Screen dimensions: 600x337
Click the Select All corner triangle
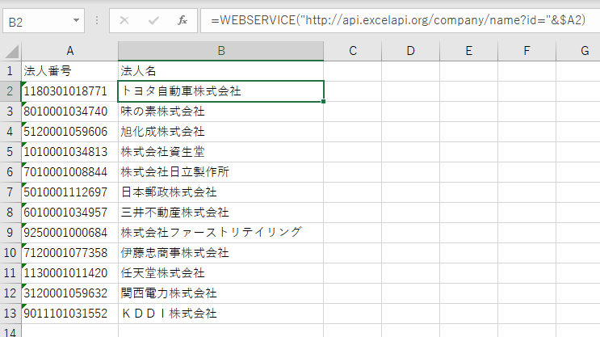click(10, 51)
